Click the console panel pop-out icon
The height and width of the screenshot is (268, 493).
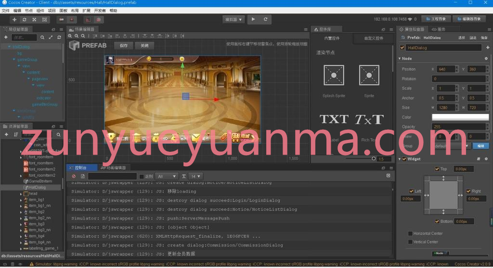pos(383,168)
